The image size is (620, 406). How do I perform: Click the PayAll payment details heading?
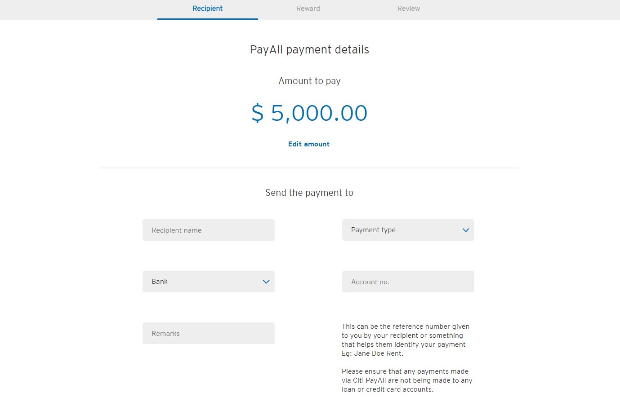(309, 49)
